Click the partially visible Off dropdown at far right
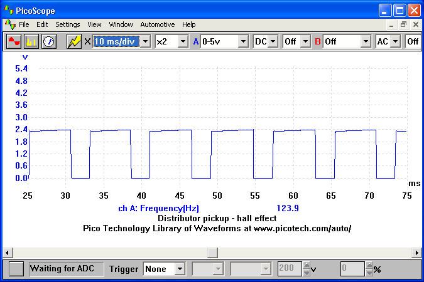The height and width of the screenshot is (282, 424). (x=413, y=41)
